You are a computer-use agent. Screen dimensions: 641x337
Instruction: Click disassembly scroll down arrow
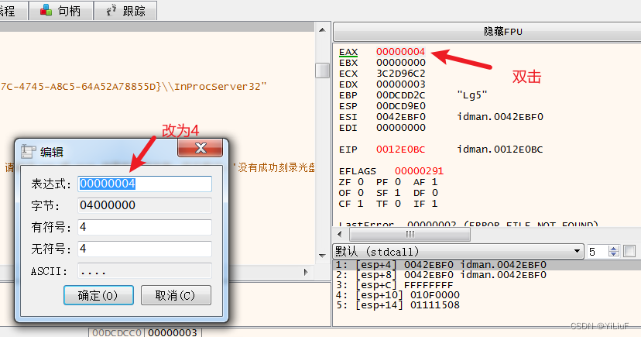[x=322, y=256]
